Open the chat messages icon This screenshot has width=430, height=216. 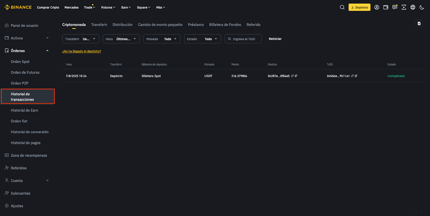(395, 7)
